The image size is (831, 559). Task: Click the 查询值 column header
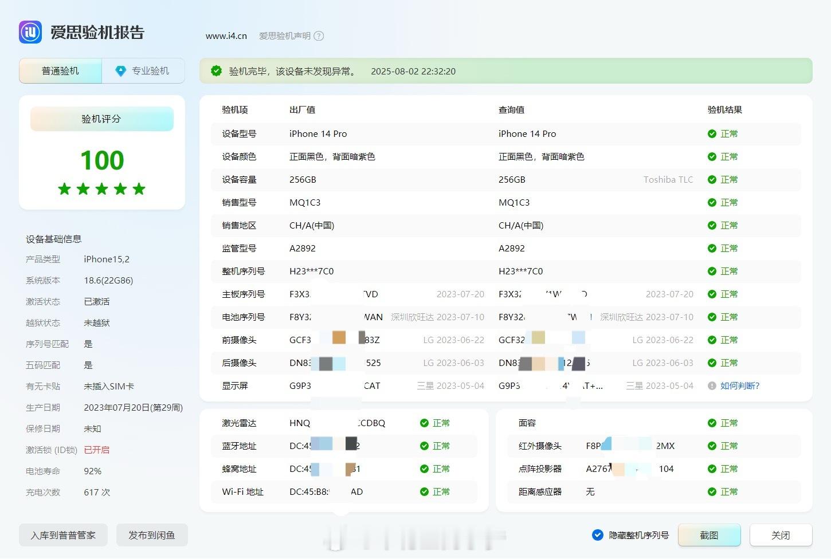512,110
